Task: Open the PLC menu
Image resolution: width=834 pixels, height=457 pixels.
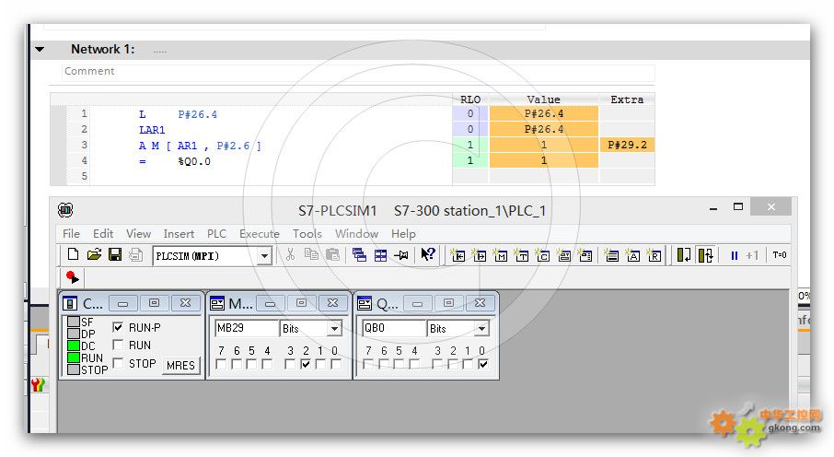Action: [x=216, y=233]
